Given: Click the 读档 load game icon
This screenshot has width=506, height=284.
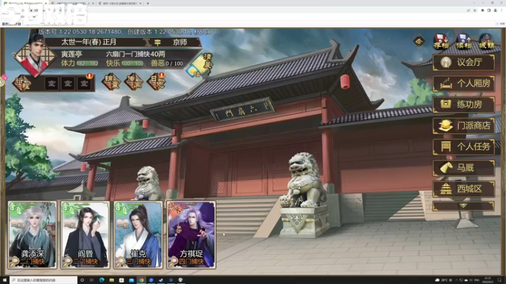Looking at the screenshot, I should pos(464,41).
